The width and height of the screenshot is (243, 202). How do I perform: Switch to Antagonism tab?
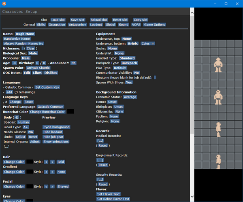[77, 25]
